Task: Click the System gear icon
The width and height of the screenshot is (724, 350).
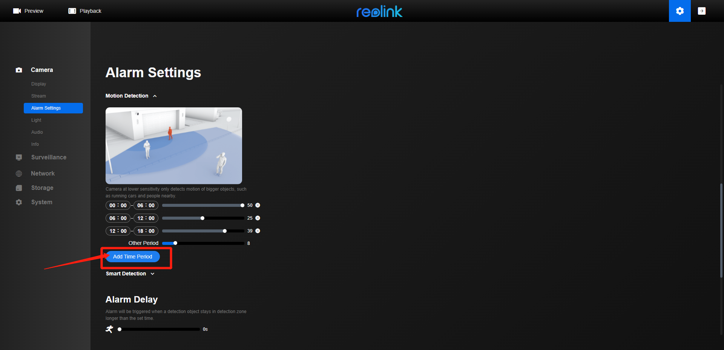Action: pos(19,202)
